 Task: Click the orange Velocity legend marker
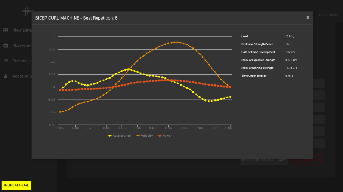tap(138, 136)
